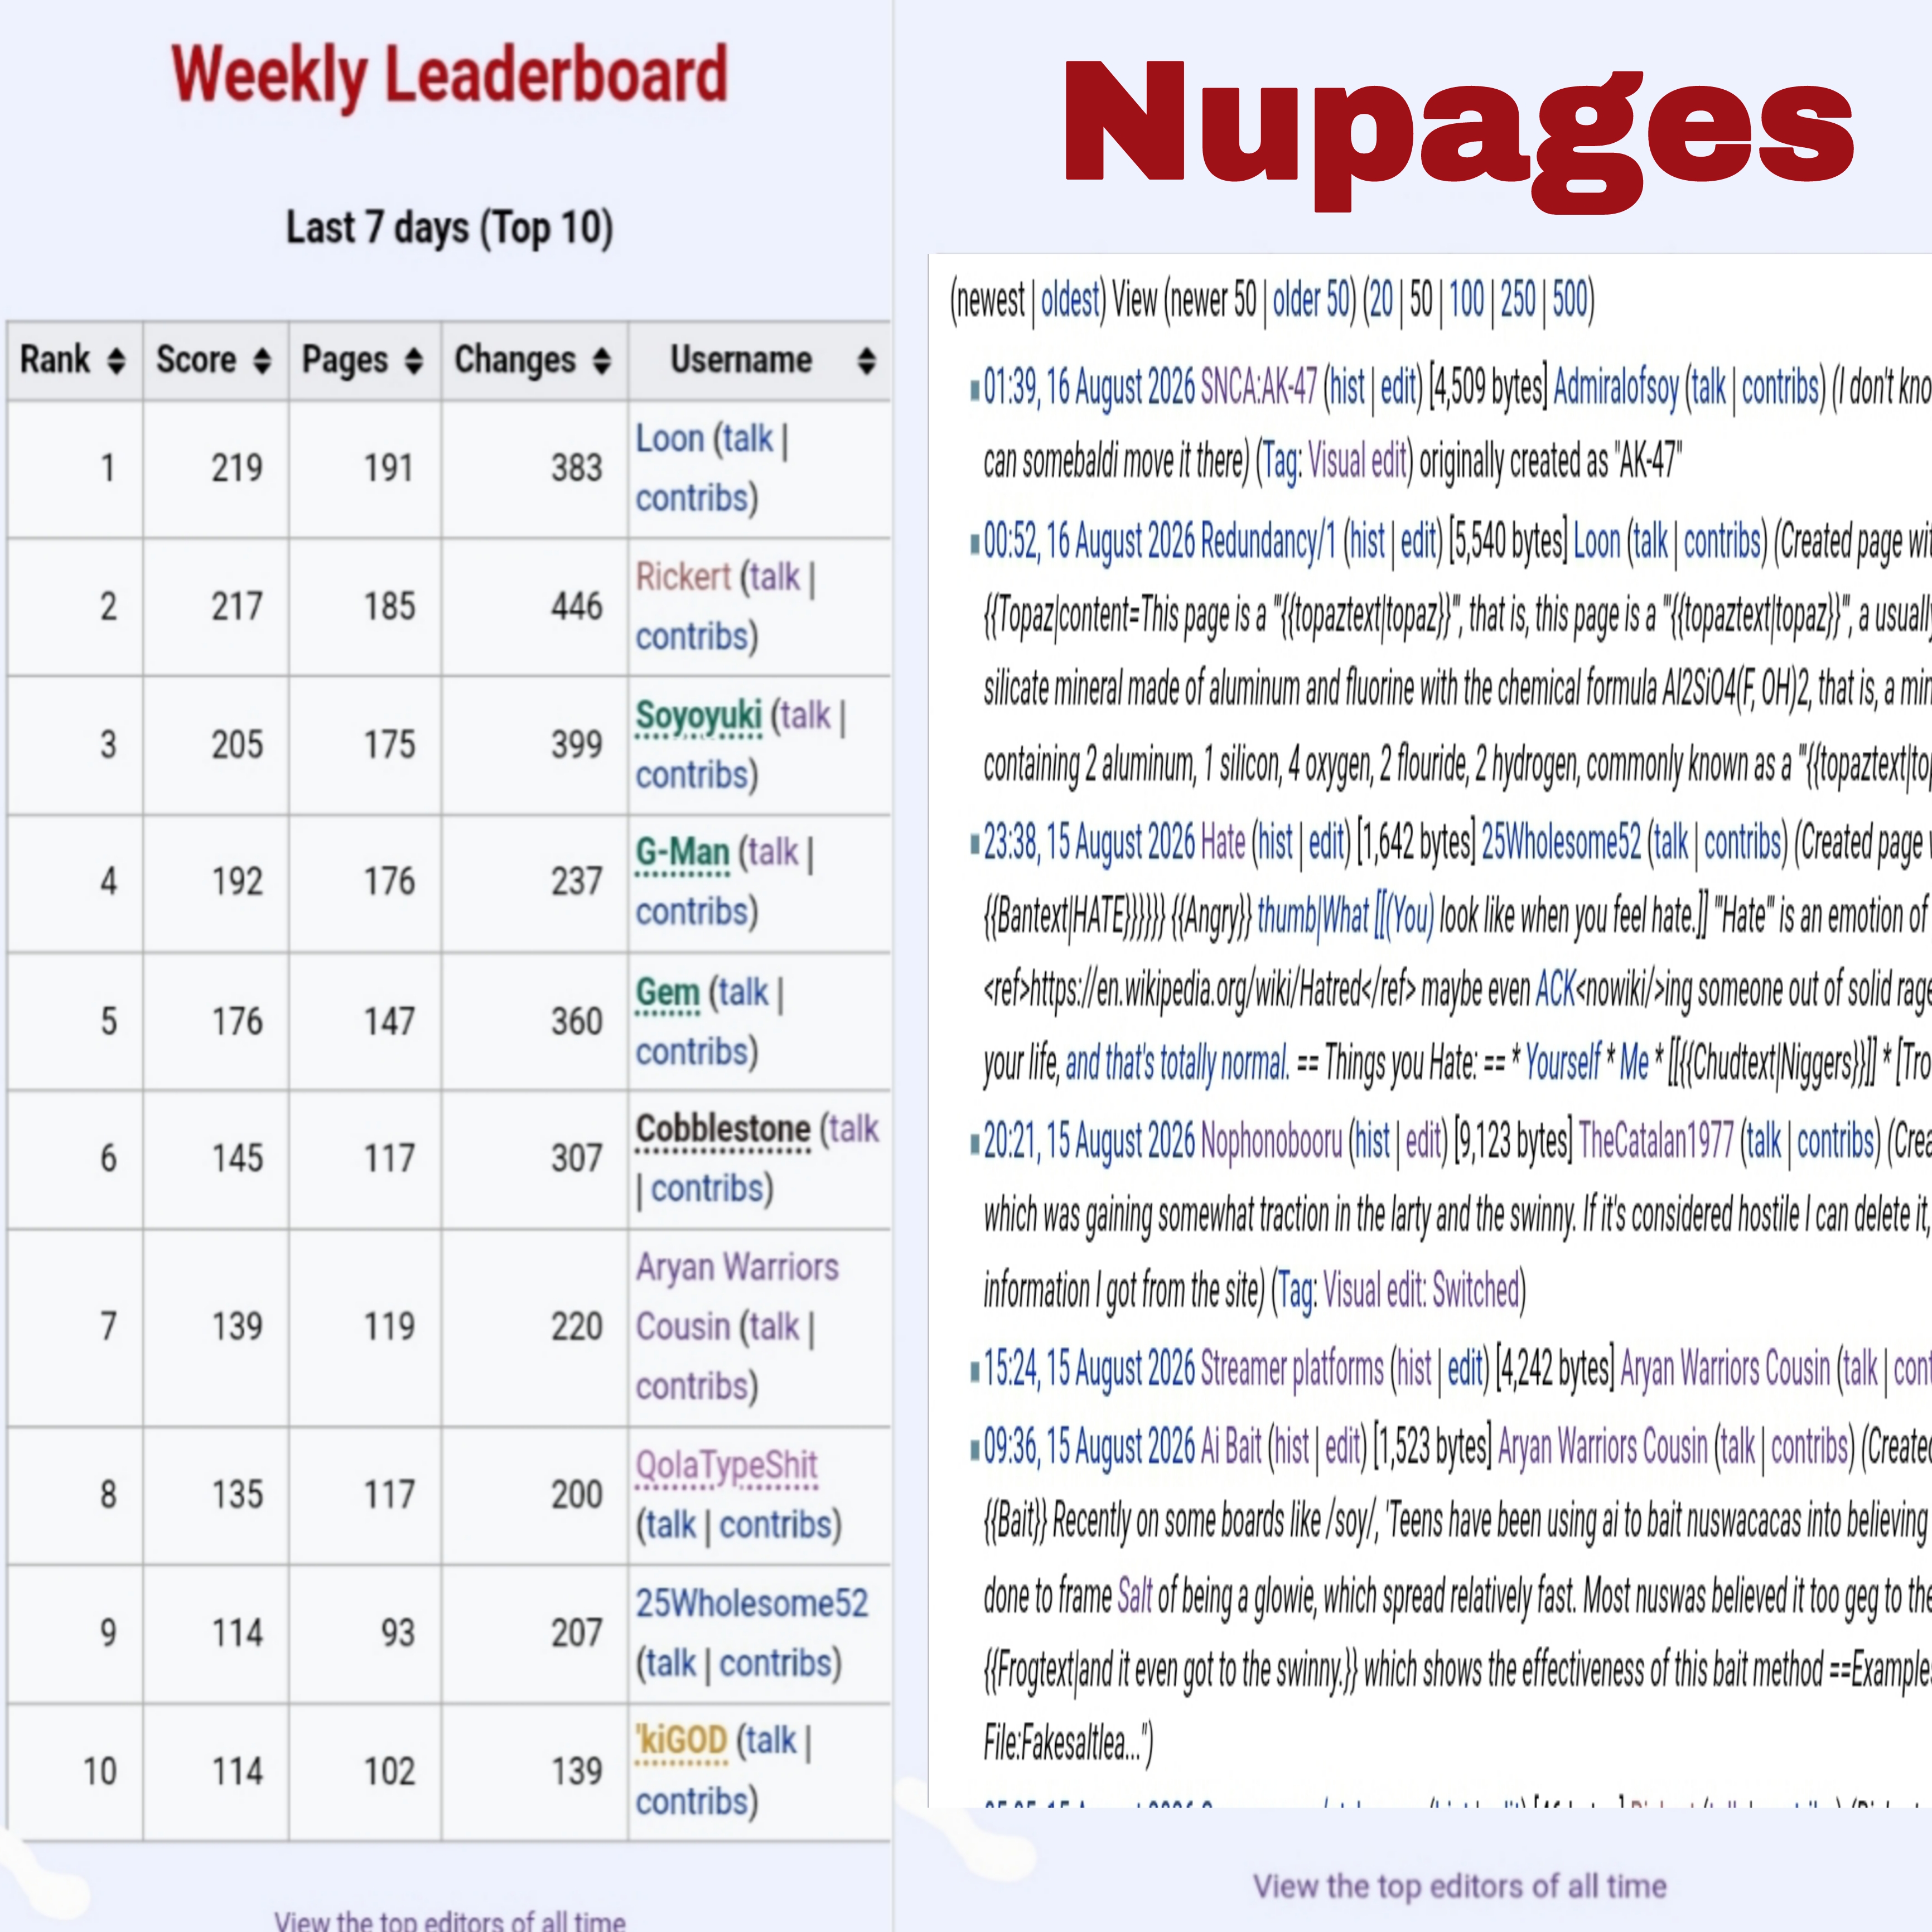This screenshot has height=1932, width=1932.
Task: Open Gem's user page
Action: coord(667,993)
